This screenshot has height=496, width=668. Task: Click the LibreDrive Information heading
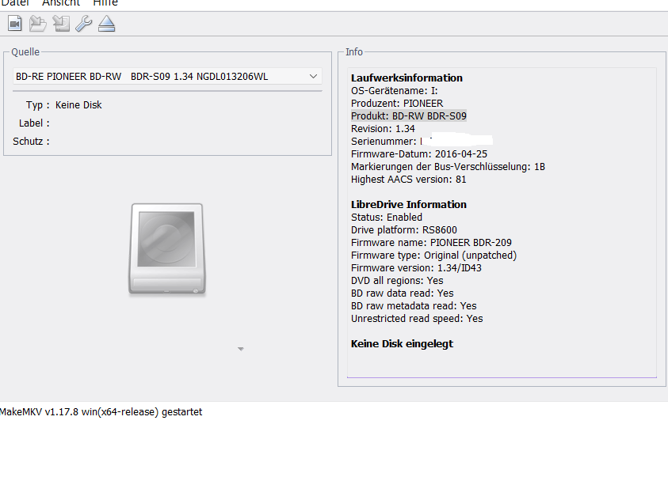tap(408, 204)
